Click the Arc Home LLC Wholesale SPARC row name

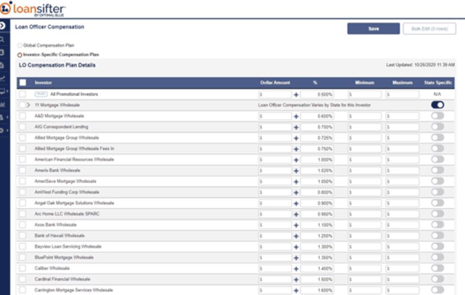point(67,214)
